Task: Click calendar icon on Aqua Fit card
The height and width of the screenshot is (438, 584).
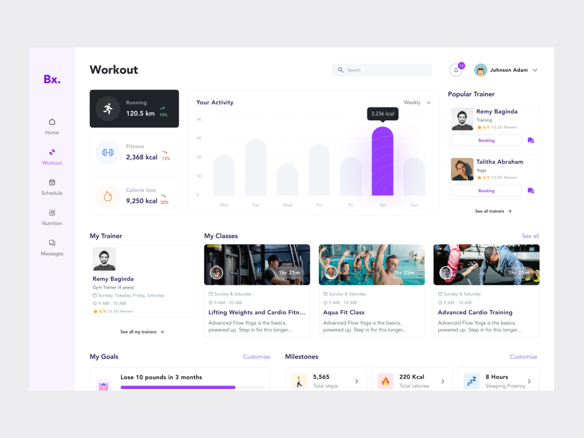Action: click(325, 294)
